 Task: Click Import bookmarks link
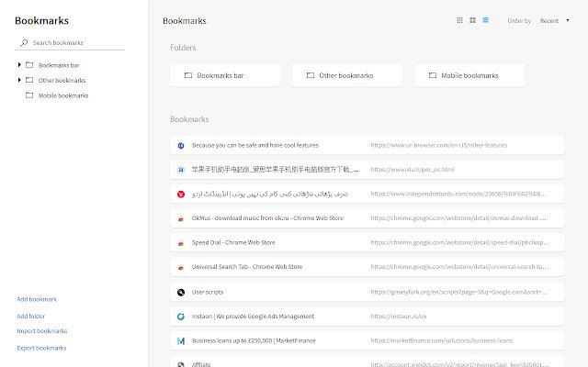pyautogui.click(x=42, y=331)
